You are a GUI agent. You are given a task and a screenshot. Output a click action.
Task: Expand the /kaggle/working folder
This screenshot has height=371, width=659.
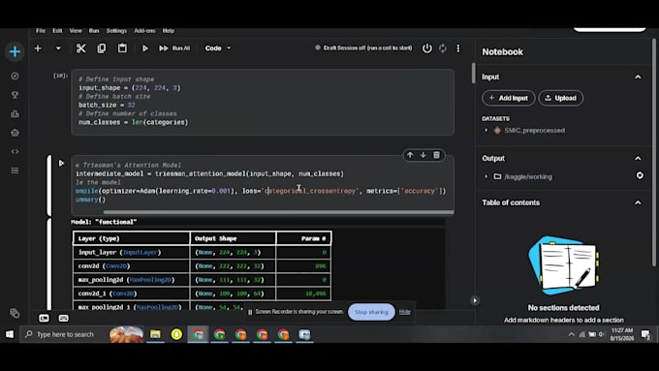tap(486, 176)
